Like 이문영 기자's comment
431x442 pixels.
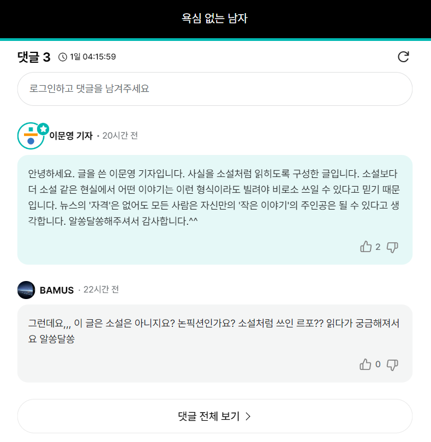[366, 247]
